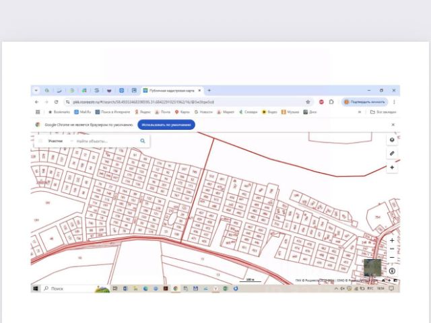This screenshot has width=431, height=323.
Task: Dismiss the default browser notification bar
Action: [393, 124]
